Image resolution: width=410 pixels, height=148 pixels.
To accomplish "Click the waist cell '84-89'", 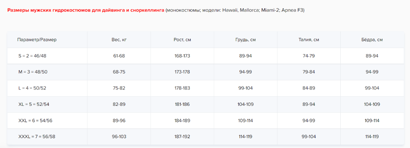I will (309, 88).
